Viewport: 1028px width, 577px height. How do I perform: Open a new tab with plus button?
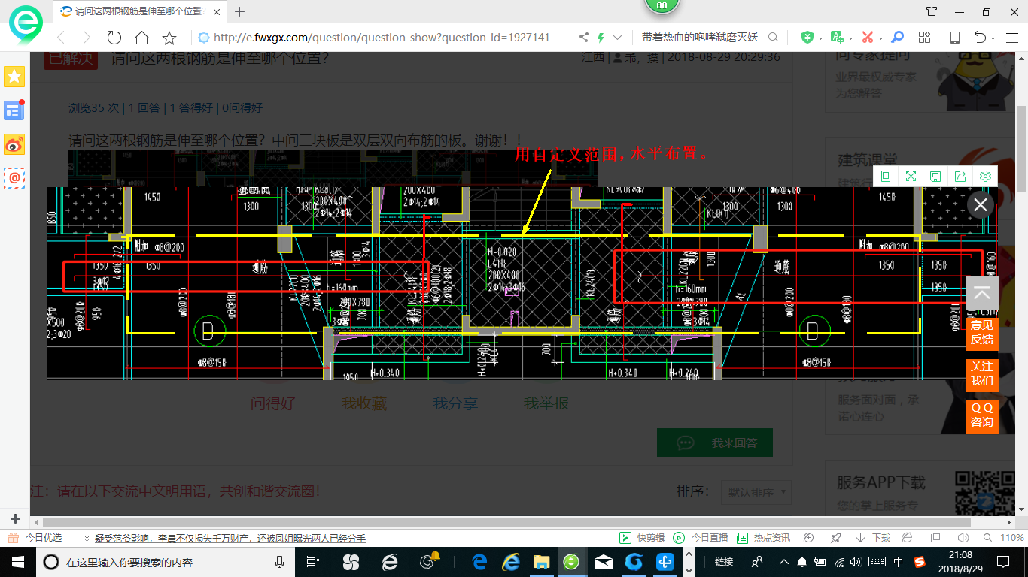point(240,11)
